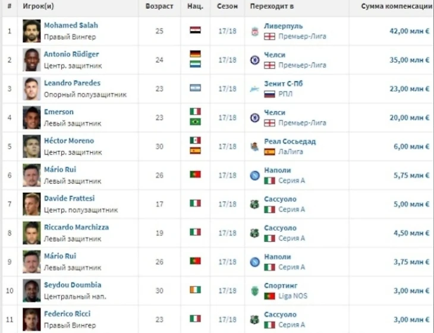Click Mohamed Salah's Egypt flag icon

pyautogui.click(x=196, y=30)
